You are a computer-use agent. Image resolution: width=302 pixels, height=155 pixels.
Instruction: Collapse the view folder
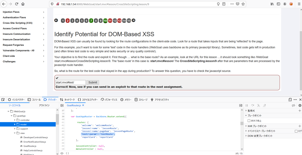pyautogui.click(x=15, y=133)
